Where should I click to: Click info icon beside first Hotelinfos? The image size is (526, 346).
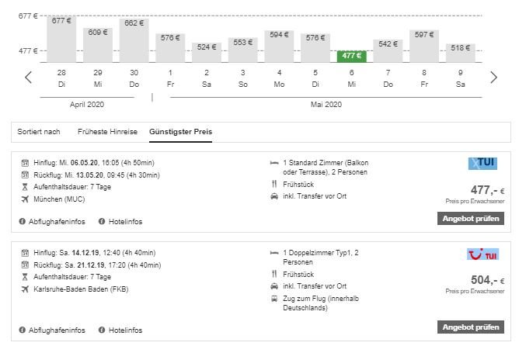tap(102, 222)
